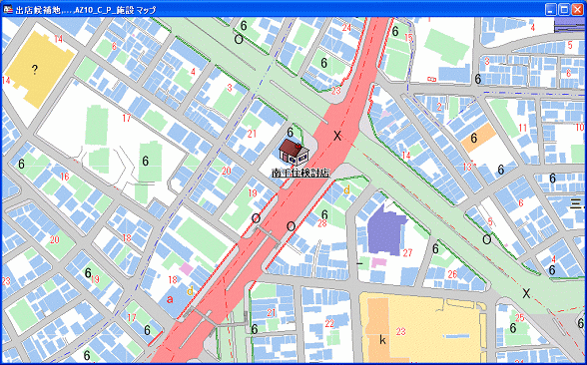Select orange d marker beside red a
587x365 pixels.
click(x=190, y=290)
